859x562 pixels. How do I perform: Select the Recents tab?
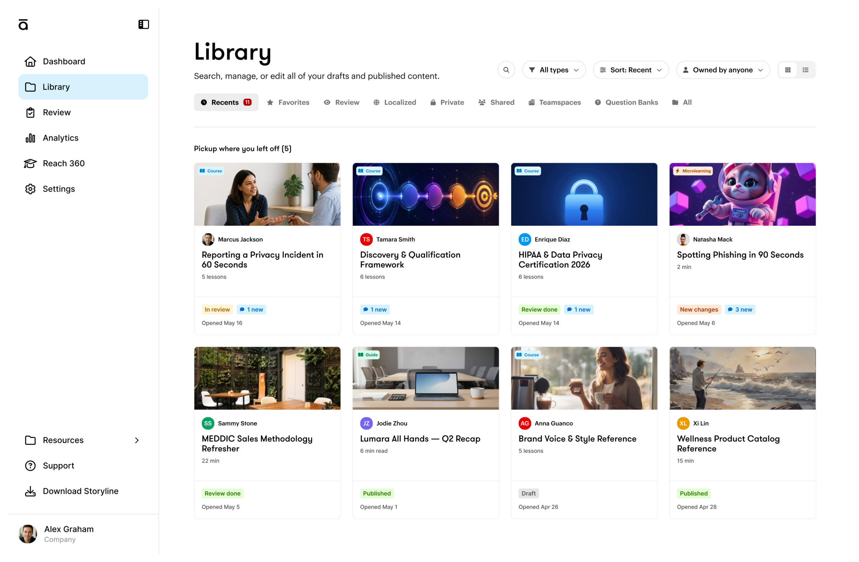[x=226, y=103]
